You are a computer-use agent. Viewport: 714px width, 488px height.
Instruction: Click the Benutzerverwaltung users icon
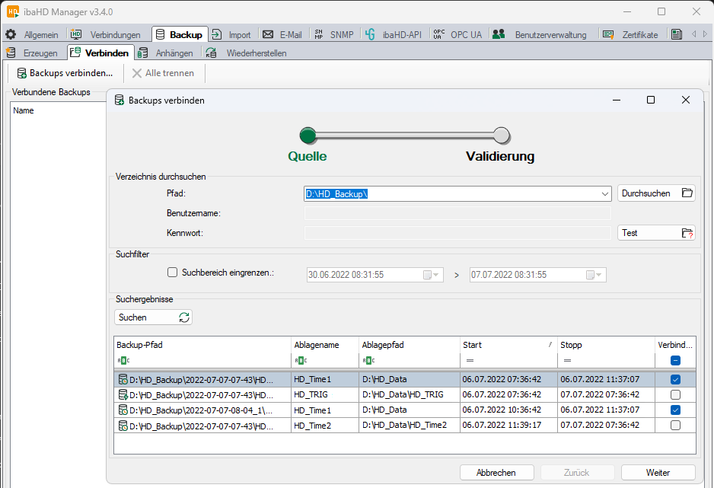coord(499,34)
